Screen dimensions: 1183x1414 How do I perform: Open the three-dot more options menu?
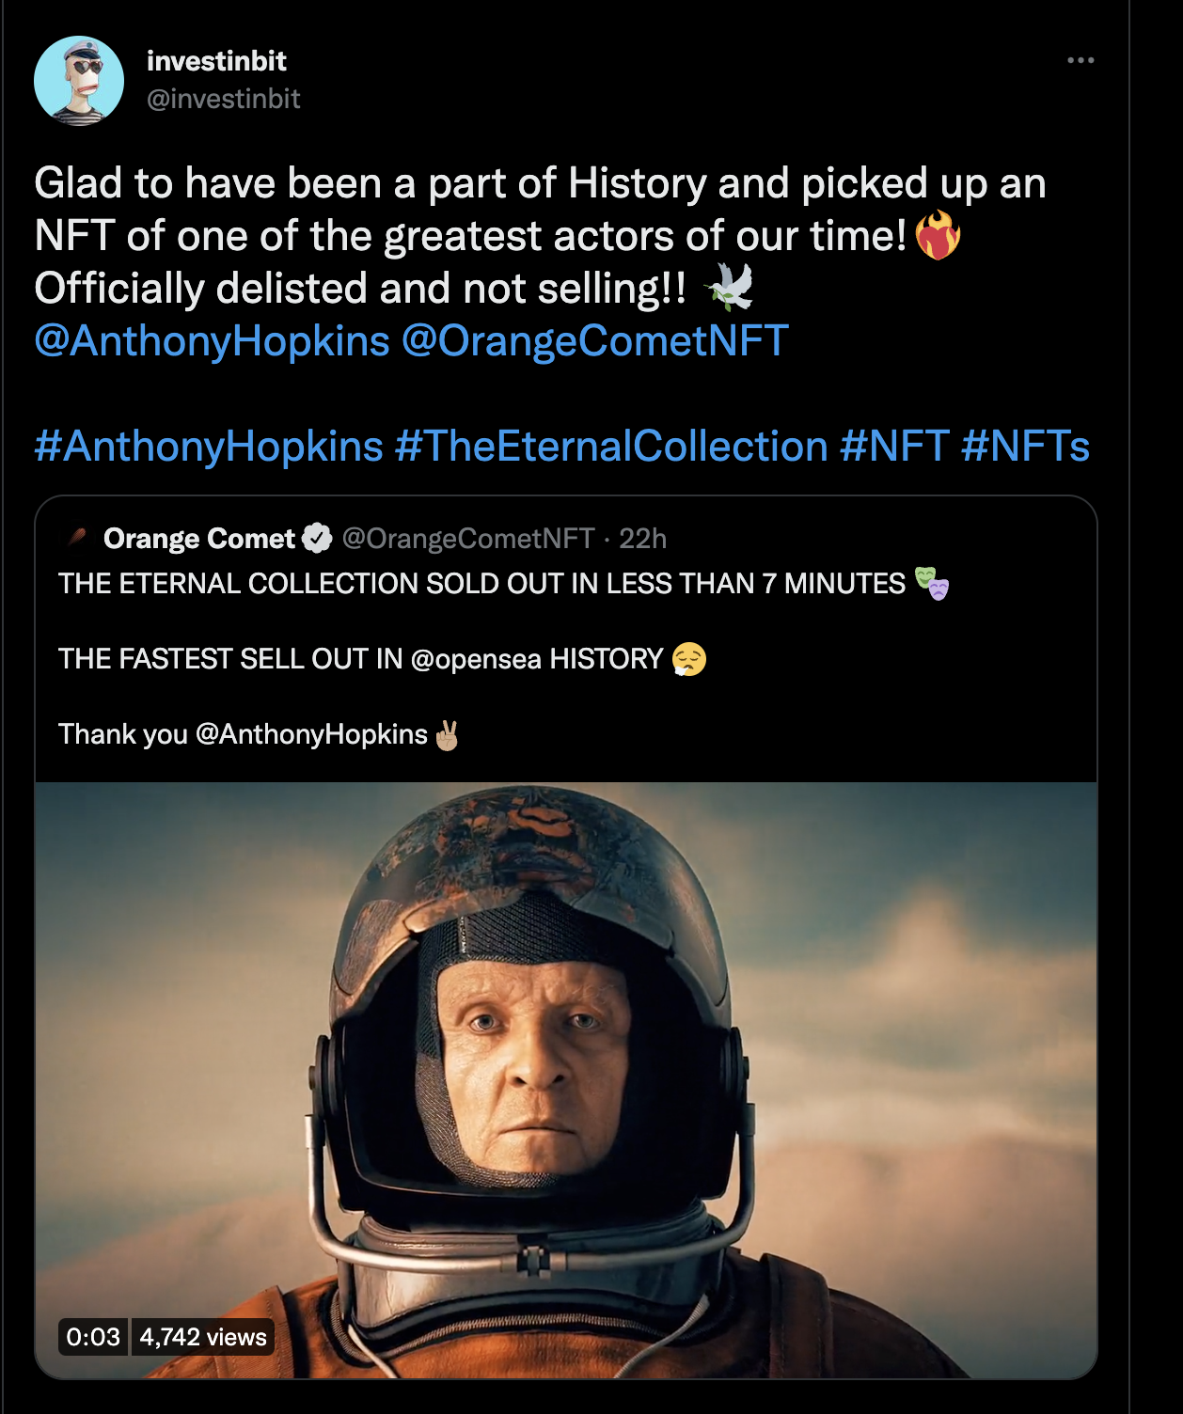pyautogui.click(x=1080, y=60)
